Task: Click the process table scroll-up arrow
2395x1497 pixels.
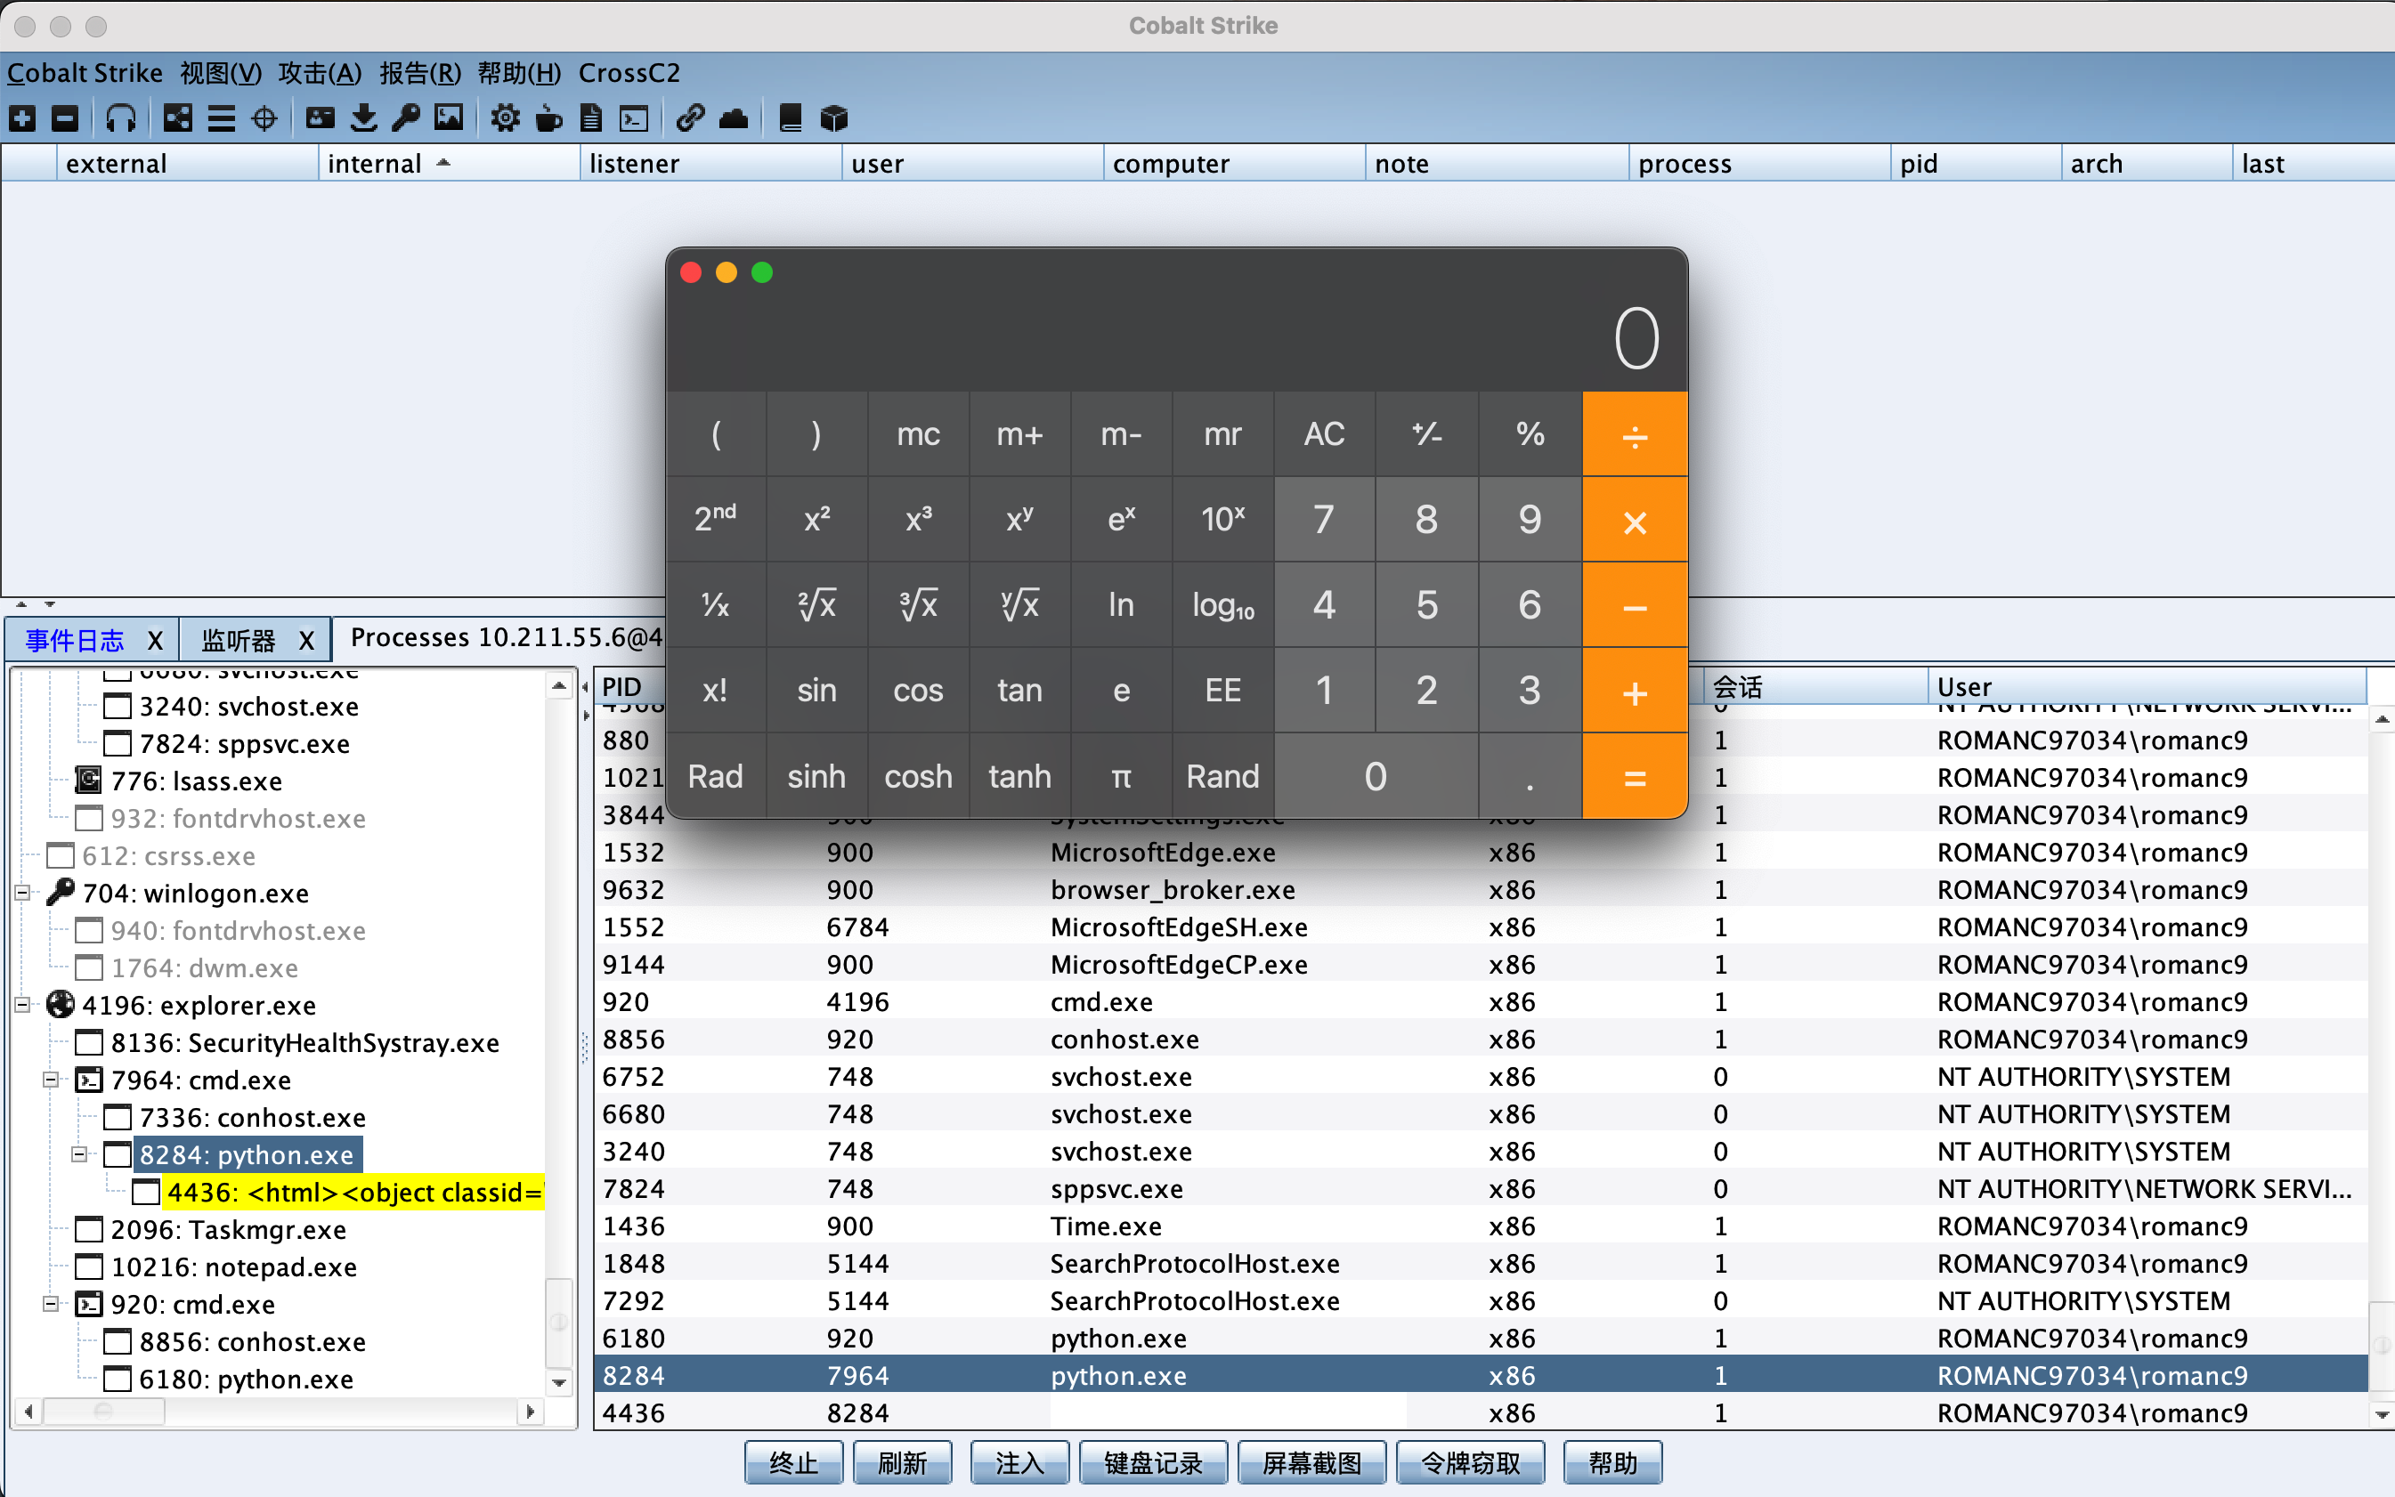Action: click(2383, 719)
